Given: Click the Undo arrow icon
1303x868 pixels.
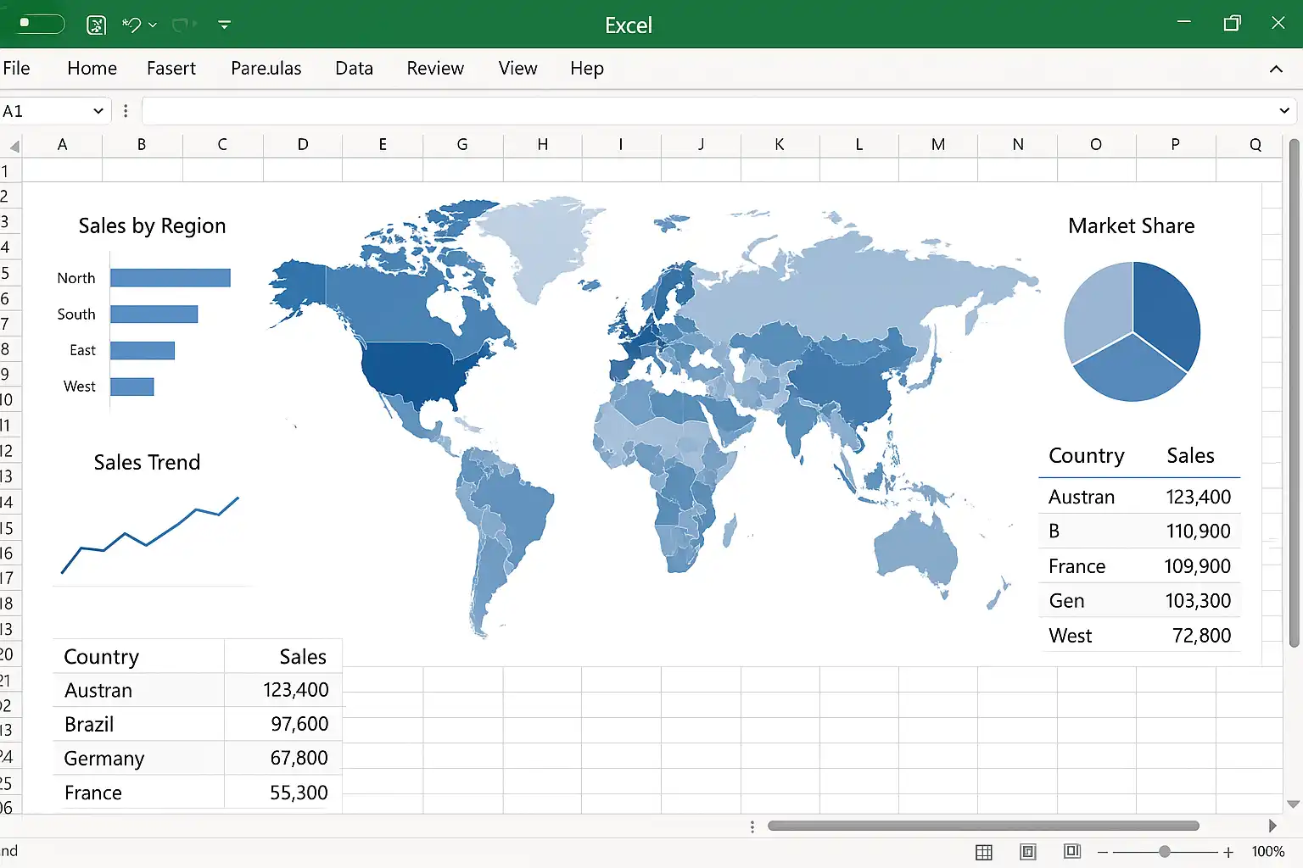Looking at the screenshot, I should pos(131,25).
